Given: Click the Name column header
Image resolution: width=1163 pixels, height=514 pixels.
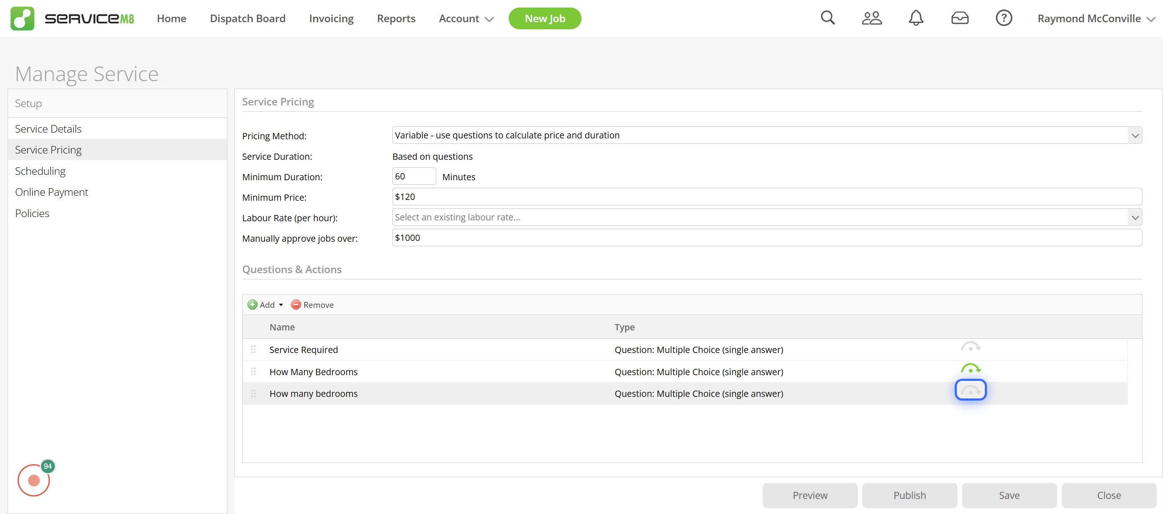Looking at the screenshot, I should (x=282, y=327).
